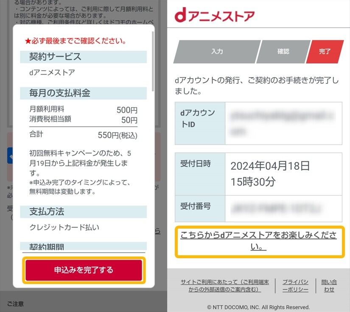Select the 入力 step tab

(217, 52)
